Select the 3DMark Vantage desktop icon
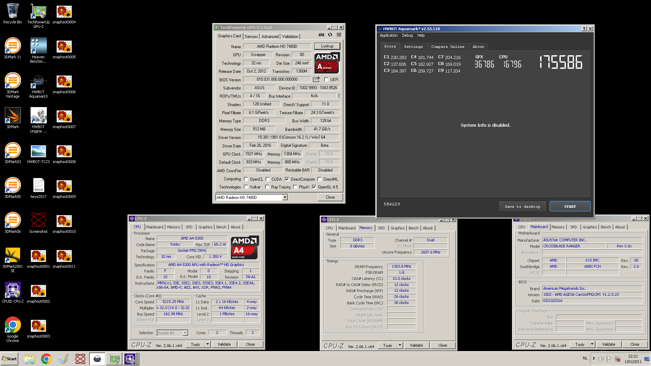 tap(13, 86)
